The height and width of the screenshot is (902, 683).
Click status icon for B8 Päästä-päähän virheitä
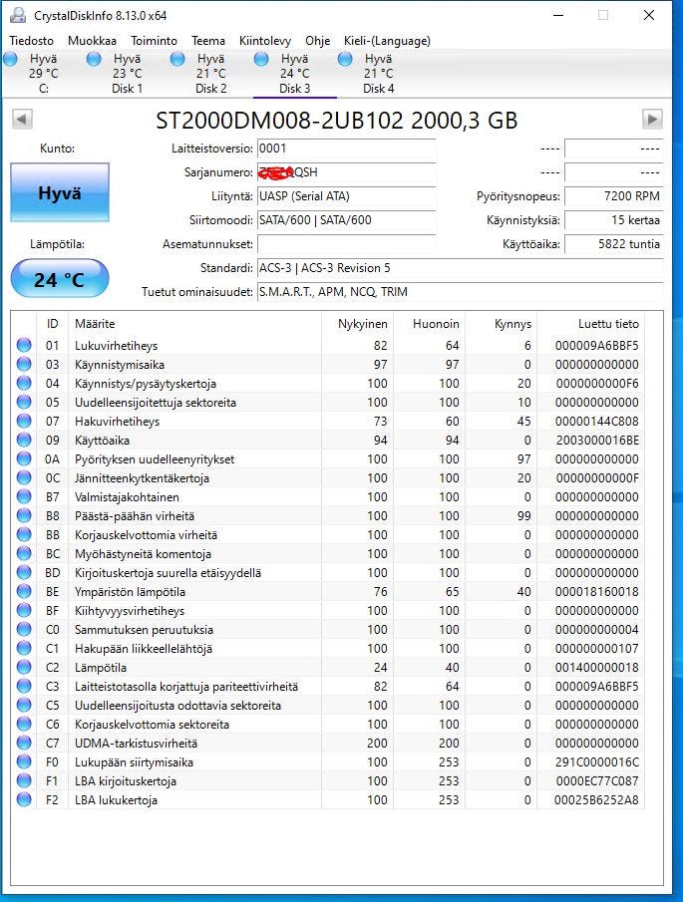24,516
